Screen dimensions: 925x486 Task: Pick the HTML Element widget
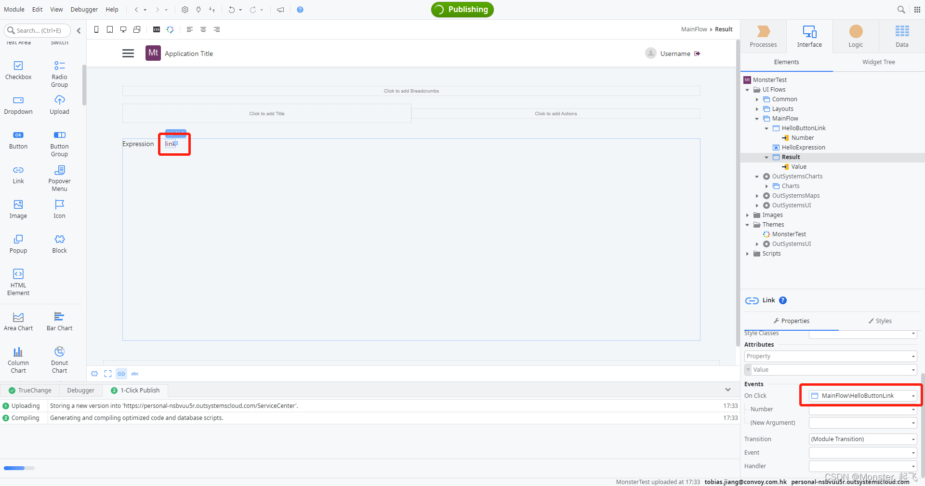click(18, 282)
